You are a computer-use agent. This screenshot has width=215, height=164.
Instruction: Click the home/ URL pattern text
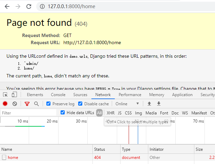click(29, 68)
